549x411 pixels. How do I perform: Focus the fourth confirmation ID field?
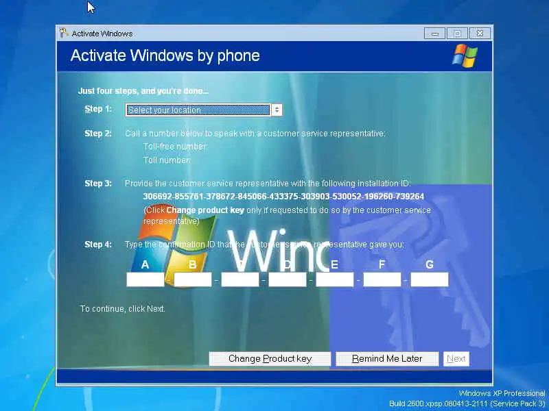click(x=288, y=279)
